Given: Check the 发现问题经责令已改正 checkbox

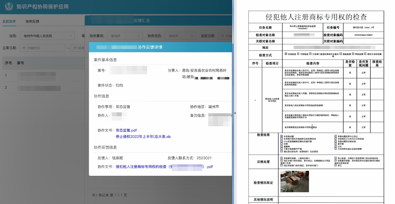Looking at the screenshot, I should point(336,136).
